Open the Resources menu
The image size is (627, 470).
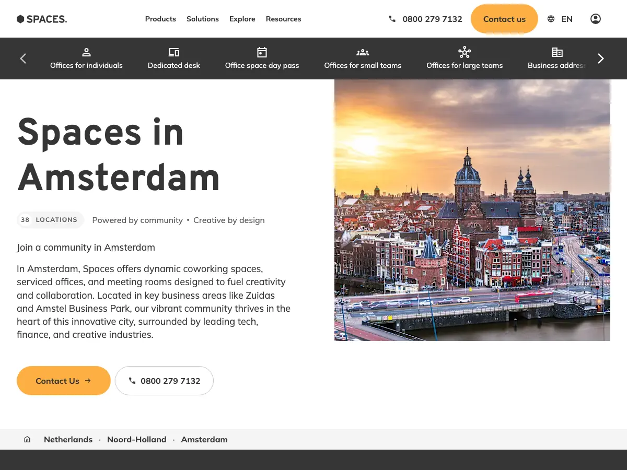284,19
